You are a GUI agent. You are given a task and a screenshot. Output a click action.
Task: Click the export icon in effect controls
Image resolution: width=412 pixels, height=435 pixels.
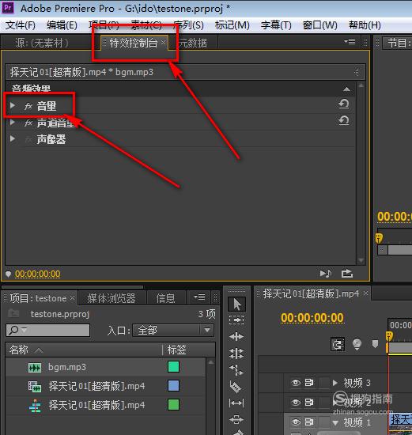[347, 274]
